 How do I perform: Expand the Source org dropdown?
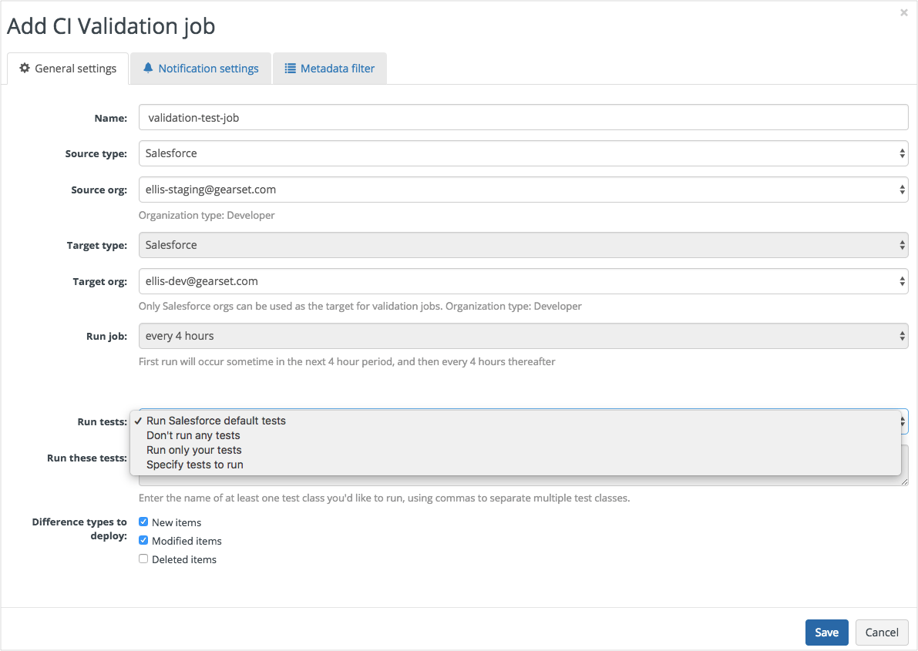point(523,190)
